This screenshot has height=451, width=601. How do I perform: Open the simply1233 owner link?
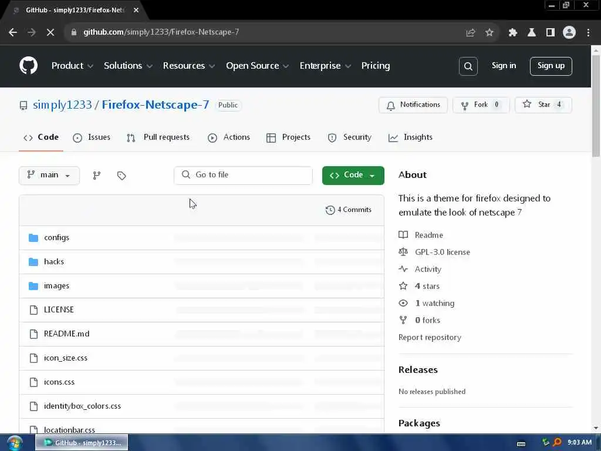62,105
